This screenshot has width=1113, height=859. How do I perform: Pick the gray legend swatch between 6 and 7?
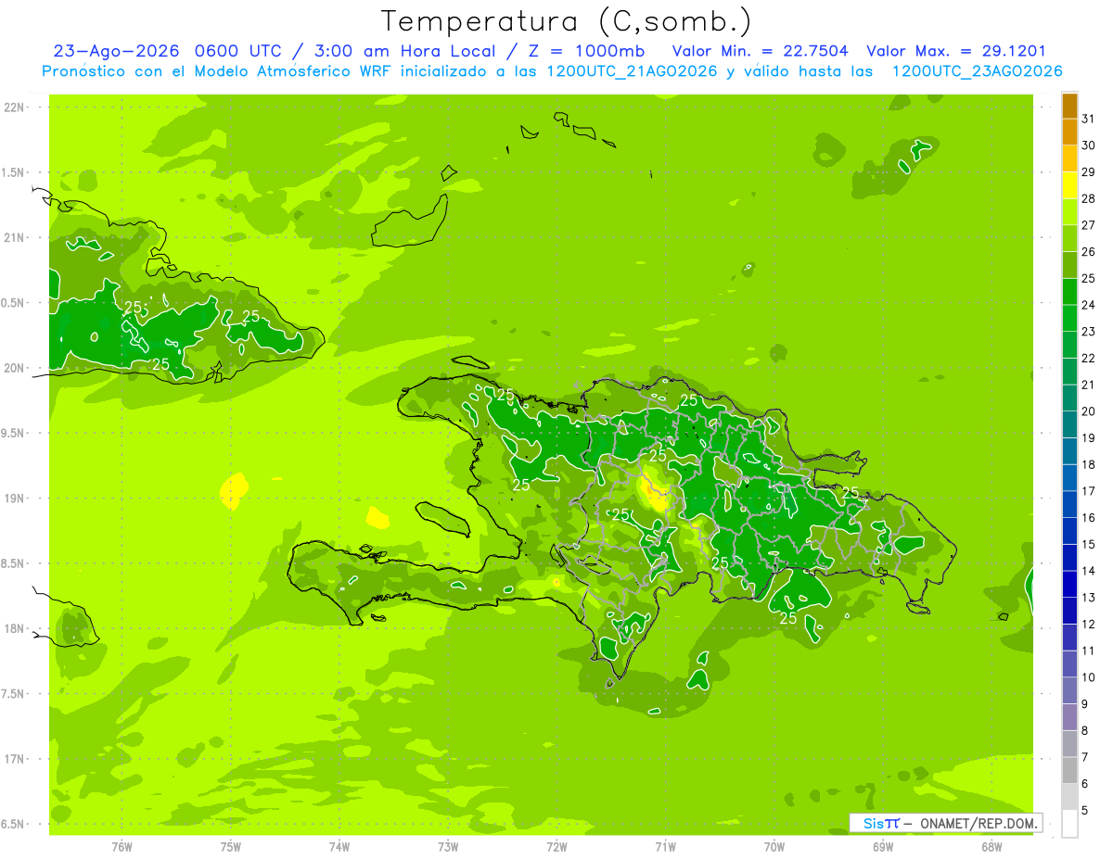pos(1069,771)
